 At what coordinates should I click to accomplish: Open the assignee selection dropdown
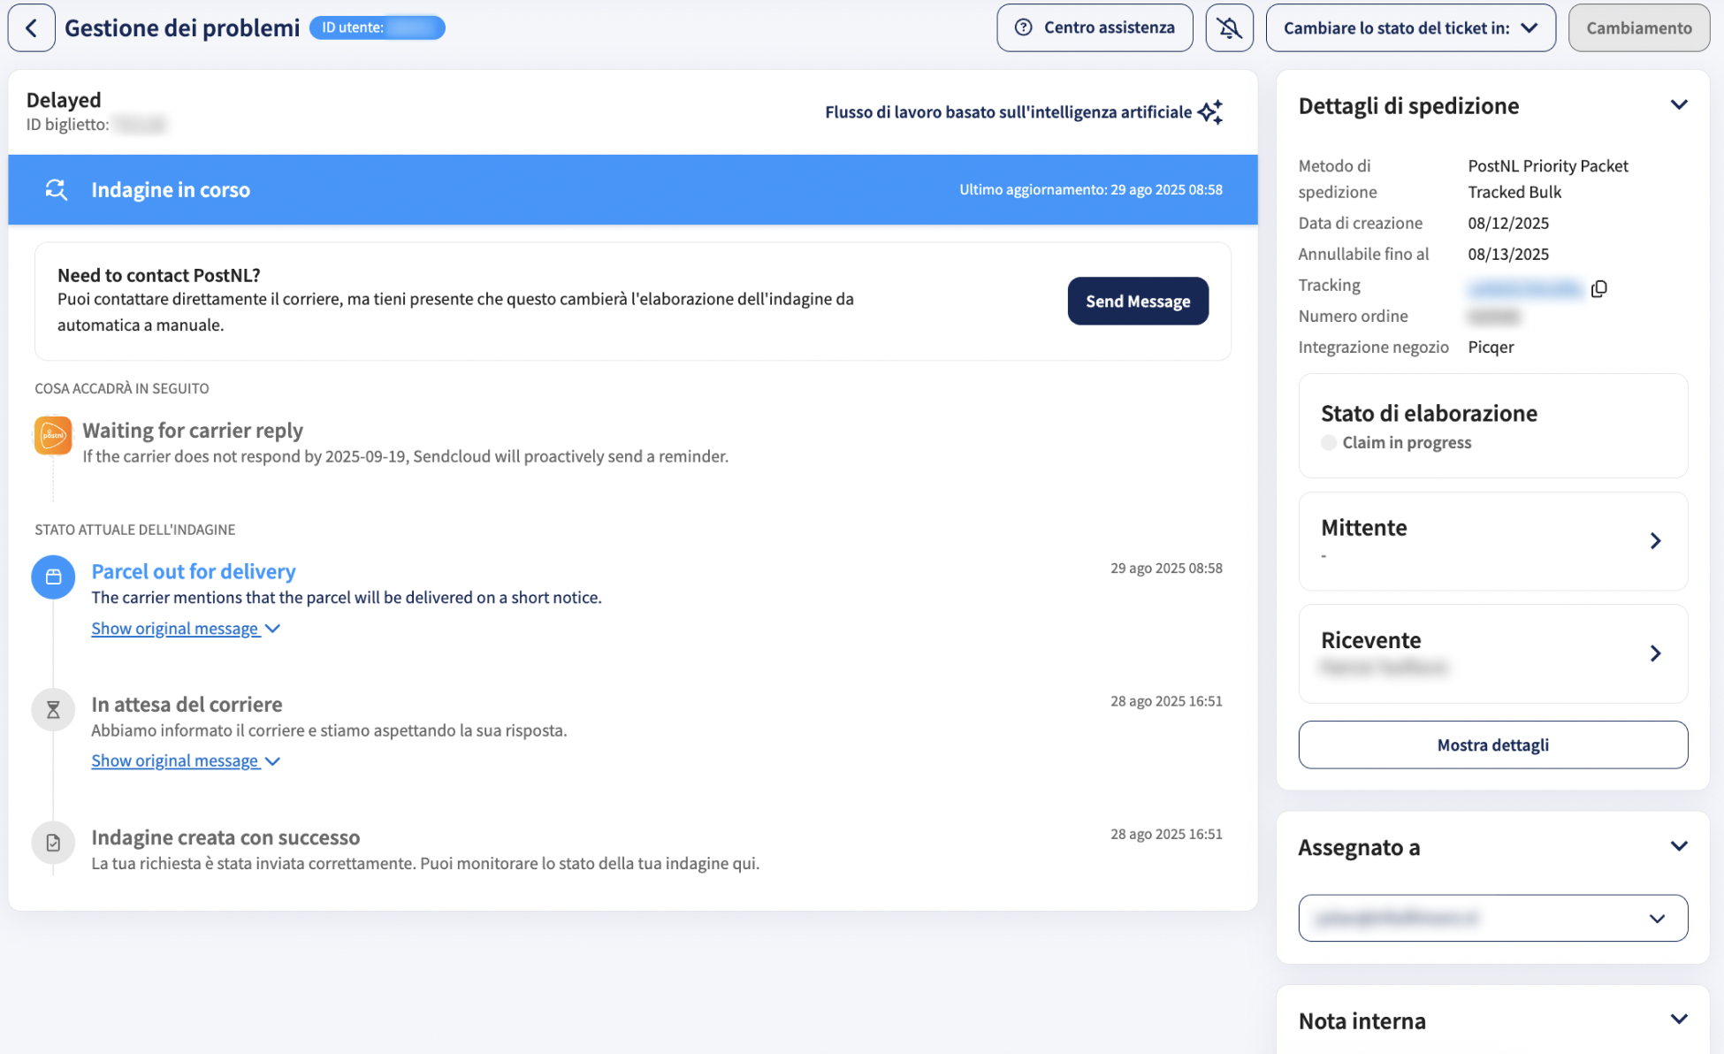[1492, 918]
